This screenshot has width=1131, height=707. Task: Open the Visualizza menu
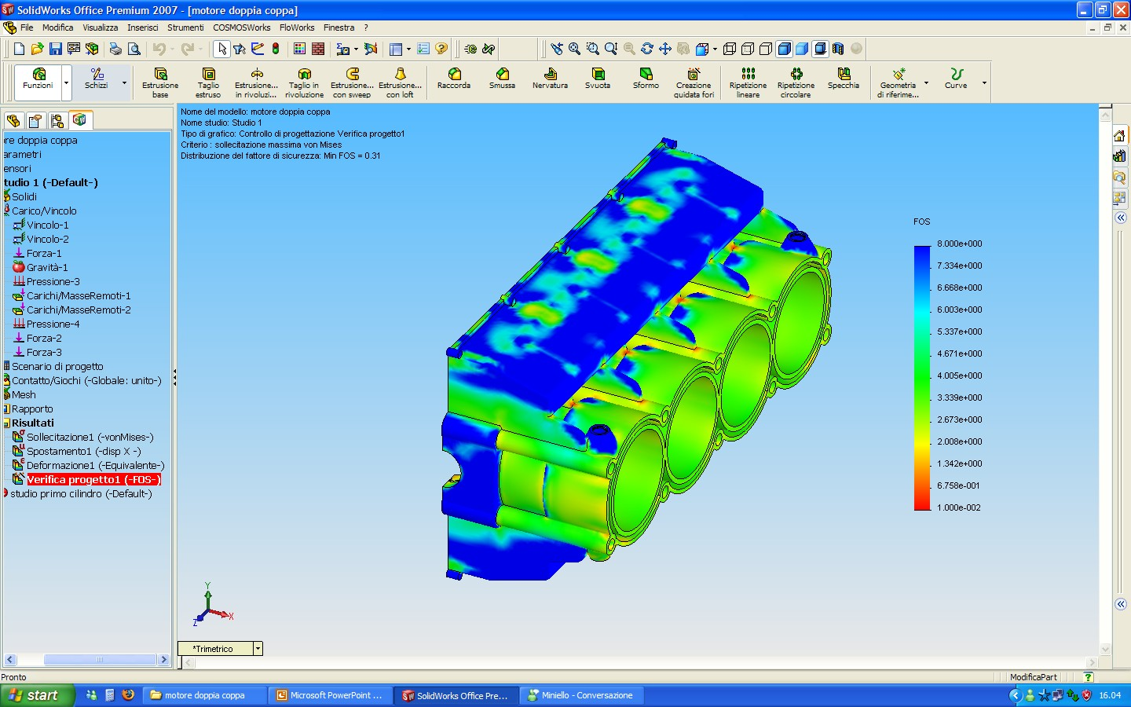(101, 27)
